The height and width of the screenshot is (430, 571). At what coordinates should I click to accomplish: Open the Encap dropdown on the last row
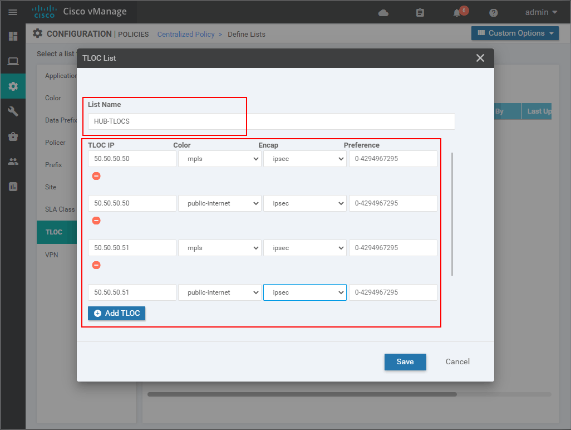tap(304, 292)
